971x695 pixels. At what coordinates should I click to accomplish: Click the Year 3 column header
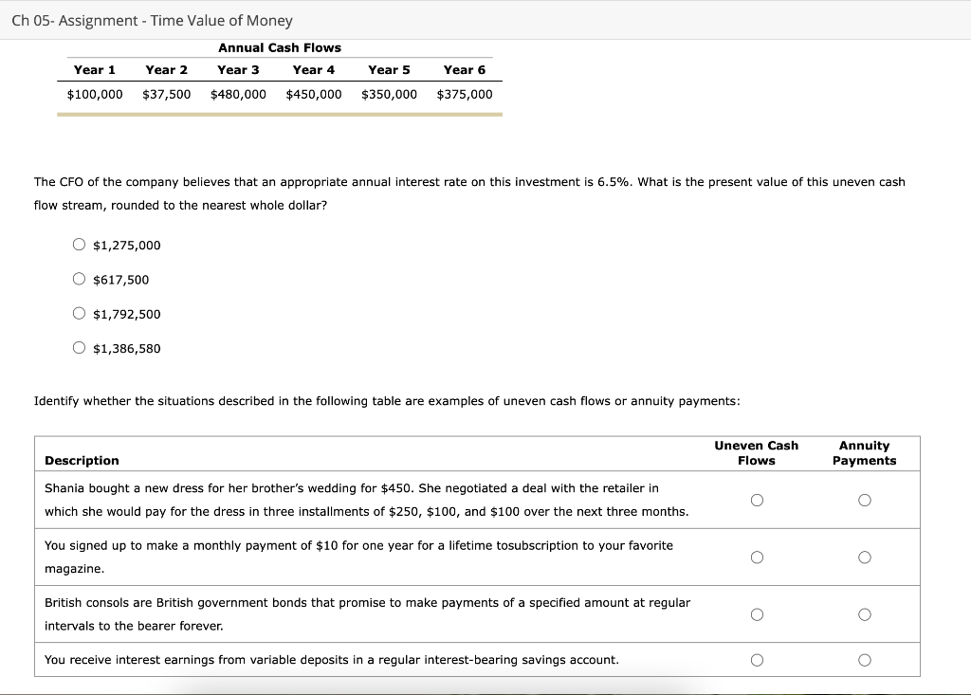click(238, 69)
